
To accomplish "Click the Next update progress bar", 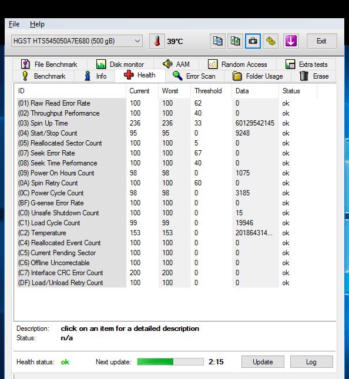I will pyautogui.click(x=170, y=362).
